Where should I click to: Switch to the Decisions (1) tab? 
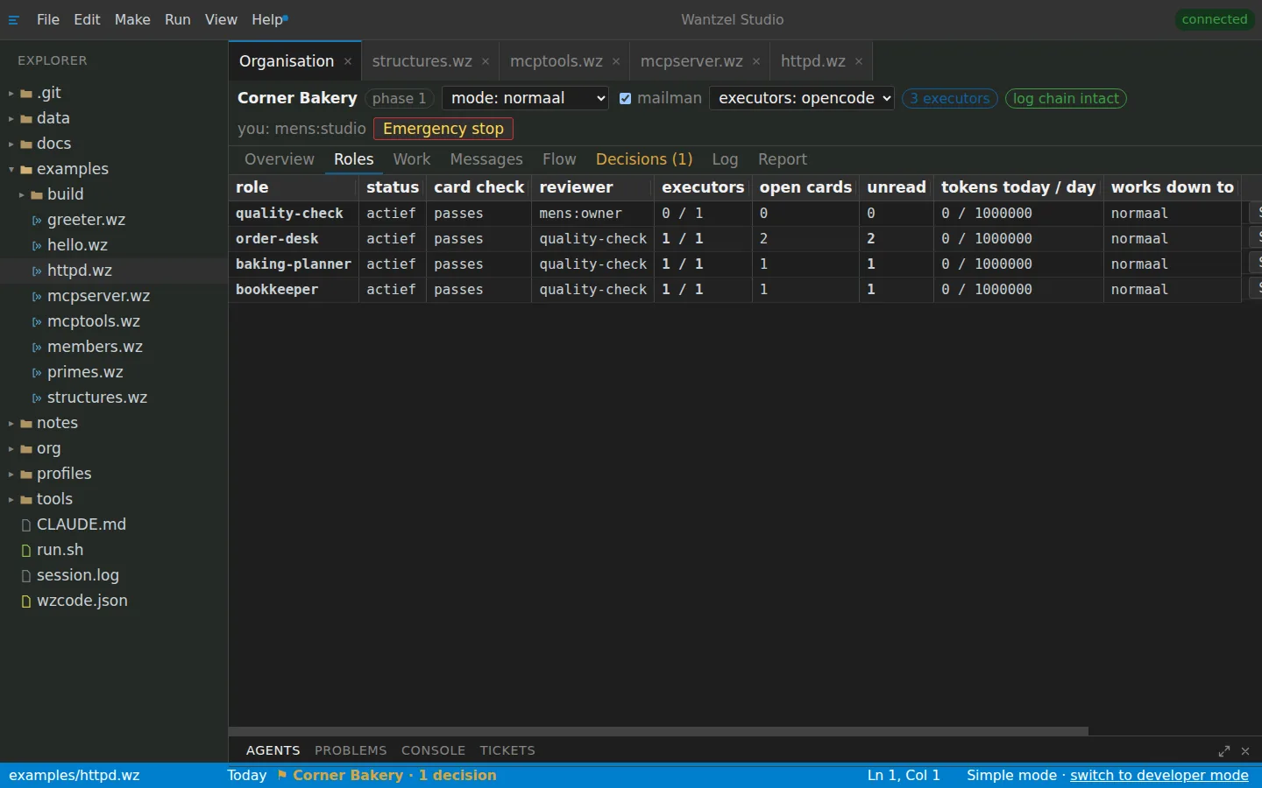[644, 159]
